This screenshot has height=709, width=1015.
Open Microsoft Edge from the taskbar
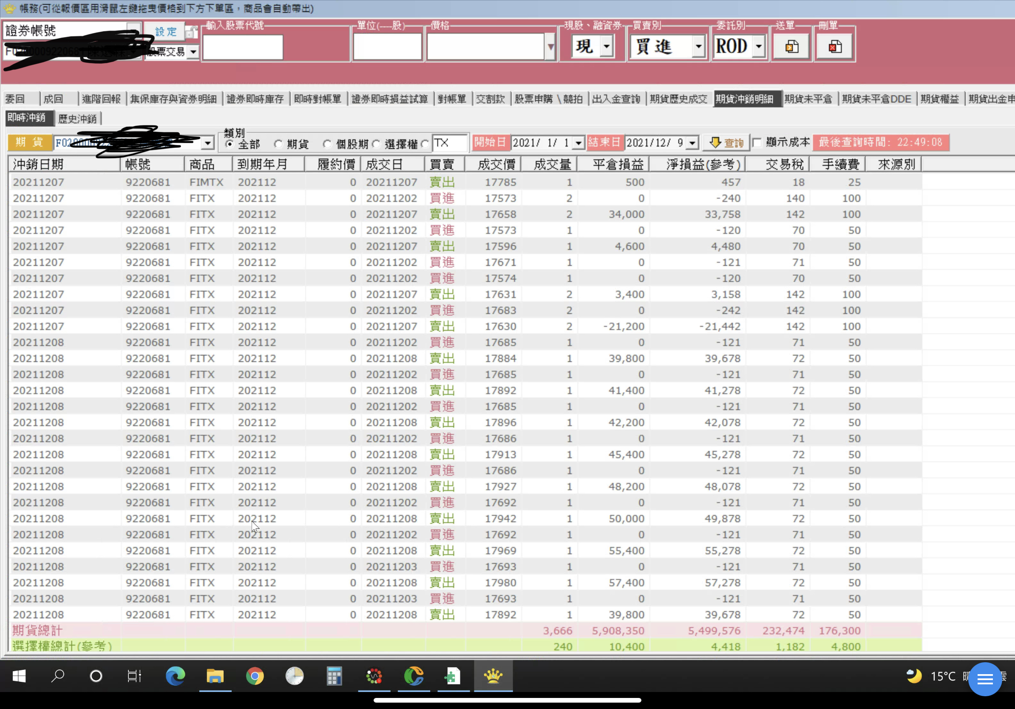coord(175,676)
